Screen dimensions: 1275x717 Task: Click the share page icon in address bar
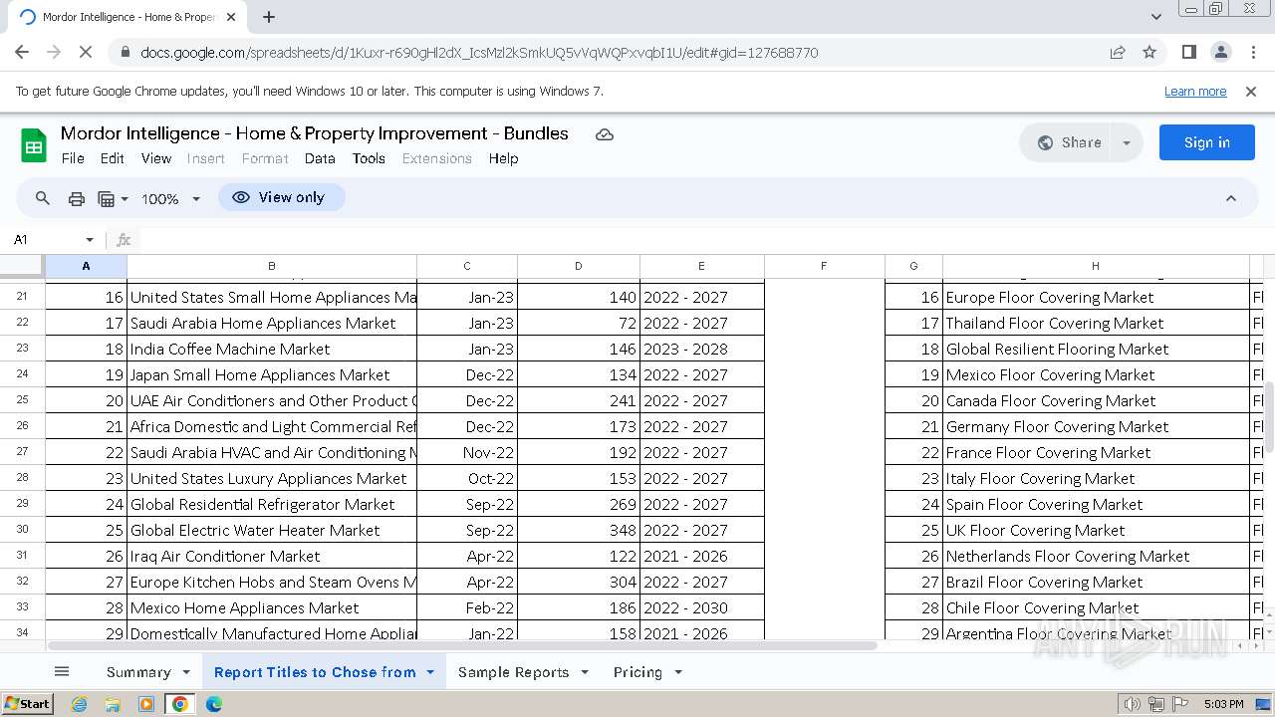coord(1118,52)
